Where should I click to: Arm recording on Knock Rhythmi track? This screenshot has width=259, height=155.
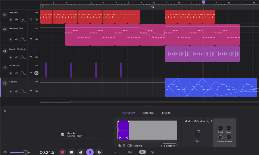11,57
